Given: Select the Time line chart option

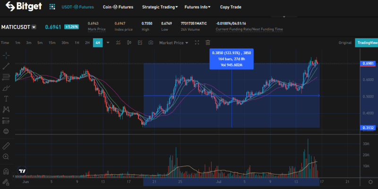Looking at the screenshot, I should [x=5, y=42].
